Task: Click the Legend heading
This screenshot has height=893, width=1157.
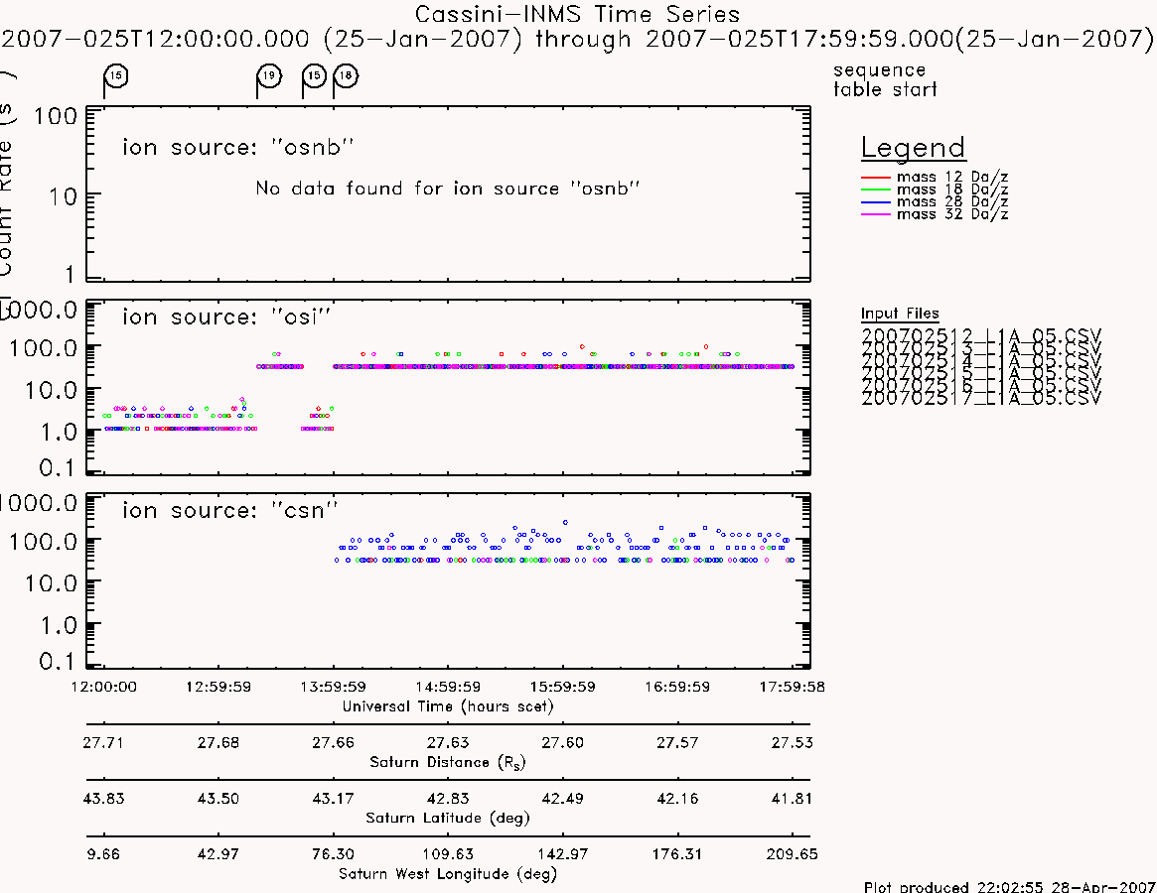Action: coord(913,148)
